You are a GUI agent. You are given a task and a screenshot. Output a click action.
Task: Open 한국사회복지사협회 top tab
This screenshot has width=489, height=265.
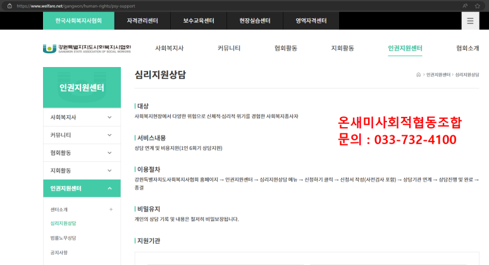point(78,21)
